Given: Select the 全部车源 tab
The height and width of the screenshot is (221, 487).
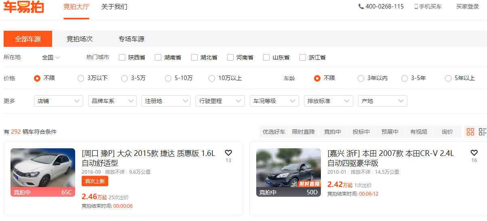Looking at the screenshot, I should (28, 39).
